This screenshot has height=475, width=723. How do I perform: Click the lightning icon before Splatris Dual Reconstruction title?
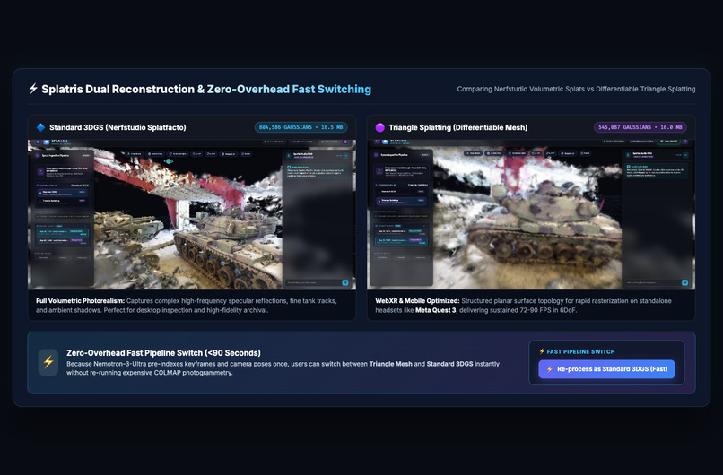pyautogui.click(x=33, y=89)
